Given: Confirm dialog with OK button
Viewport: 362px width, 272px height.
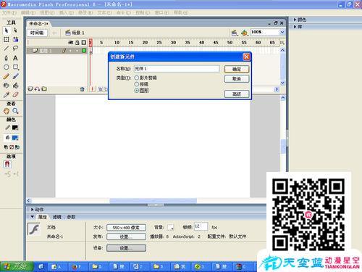Looking at the screenshot, I should click(x=237, y=69).
